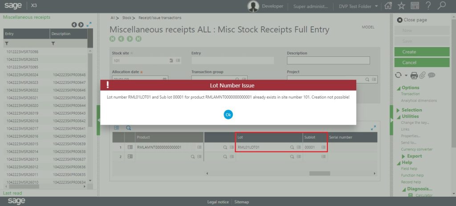Collapse the Diagnosis section
This screenshot has width=456, height=206.
coord(404,190)
